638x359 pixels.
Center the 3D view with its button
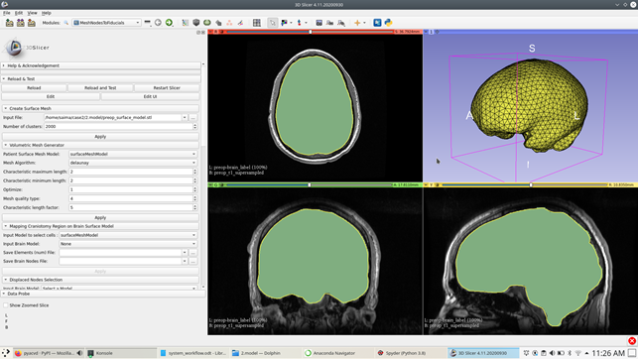(x=438, y=32)
